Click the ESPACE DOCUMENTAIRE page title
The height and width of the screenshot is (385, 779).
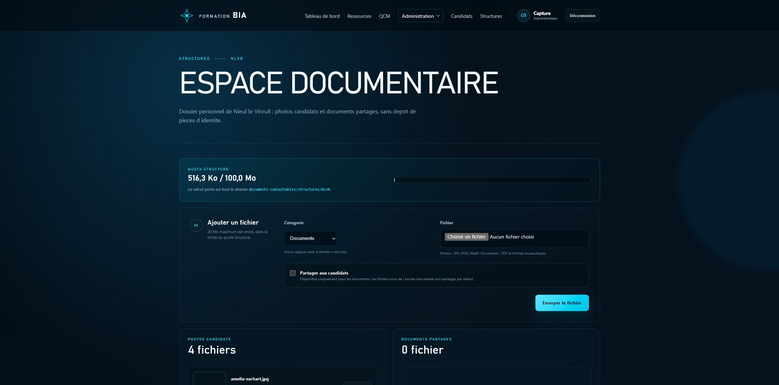coord(339,83)
